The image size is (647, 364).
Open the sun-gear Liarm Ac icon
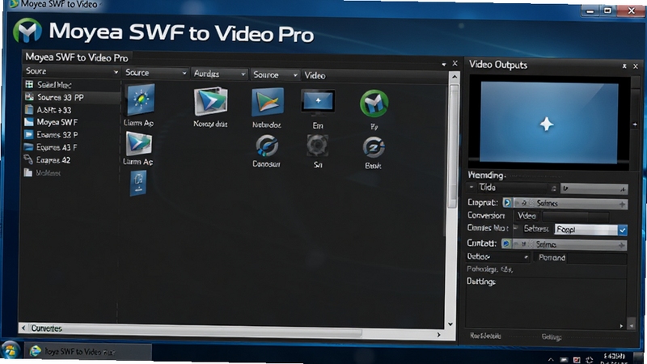140,99
